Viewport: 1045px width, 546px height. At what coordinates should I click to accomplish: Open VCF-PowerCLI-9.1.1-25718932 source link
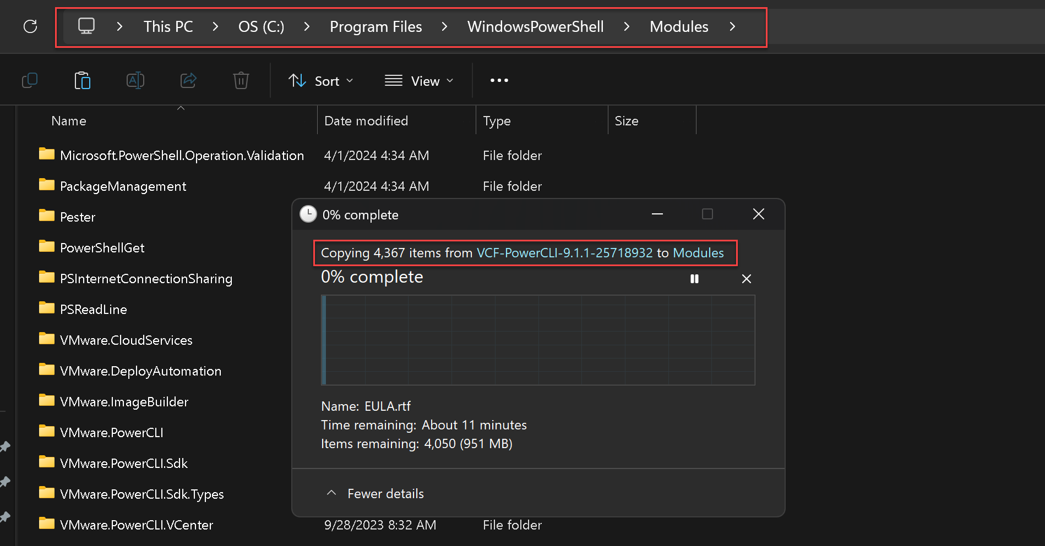[565, 253]
